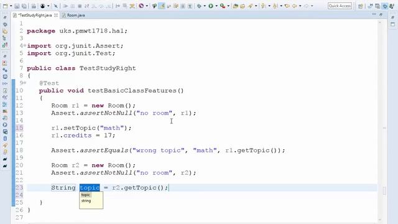
Task: Click the Save icon in the toolbar
Action: click(x=17, y=6)
